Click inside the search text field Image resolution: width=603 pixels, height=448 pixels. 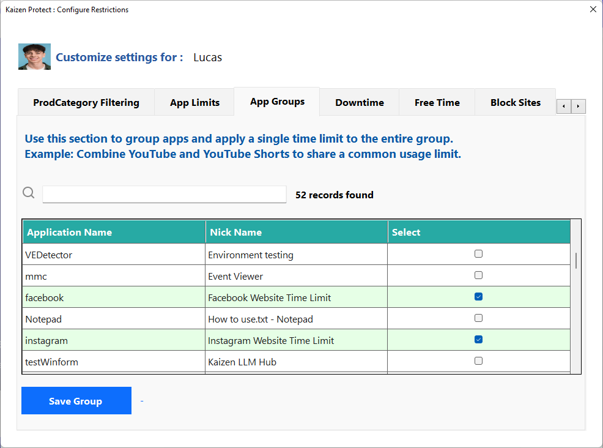(164, 194)
